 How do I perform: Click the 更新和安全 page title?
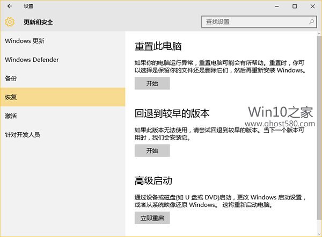(x=38, y=23)
